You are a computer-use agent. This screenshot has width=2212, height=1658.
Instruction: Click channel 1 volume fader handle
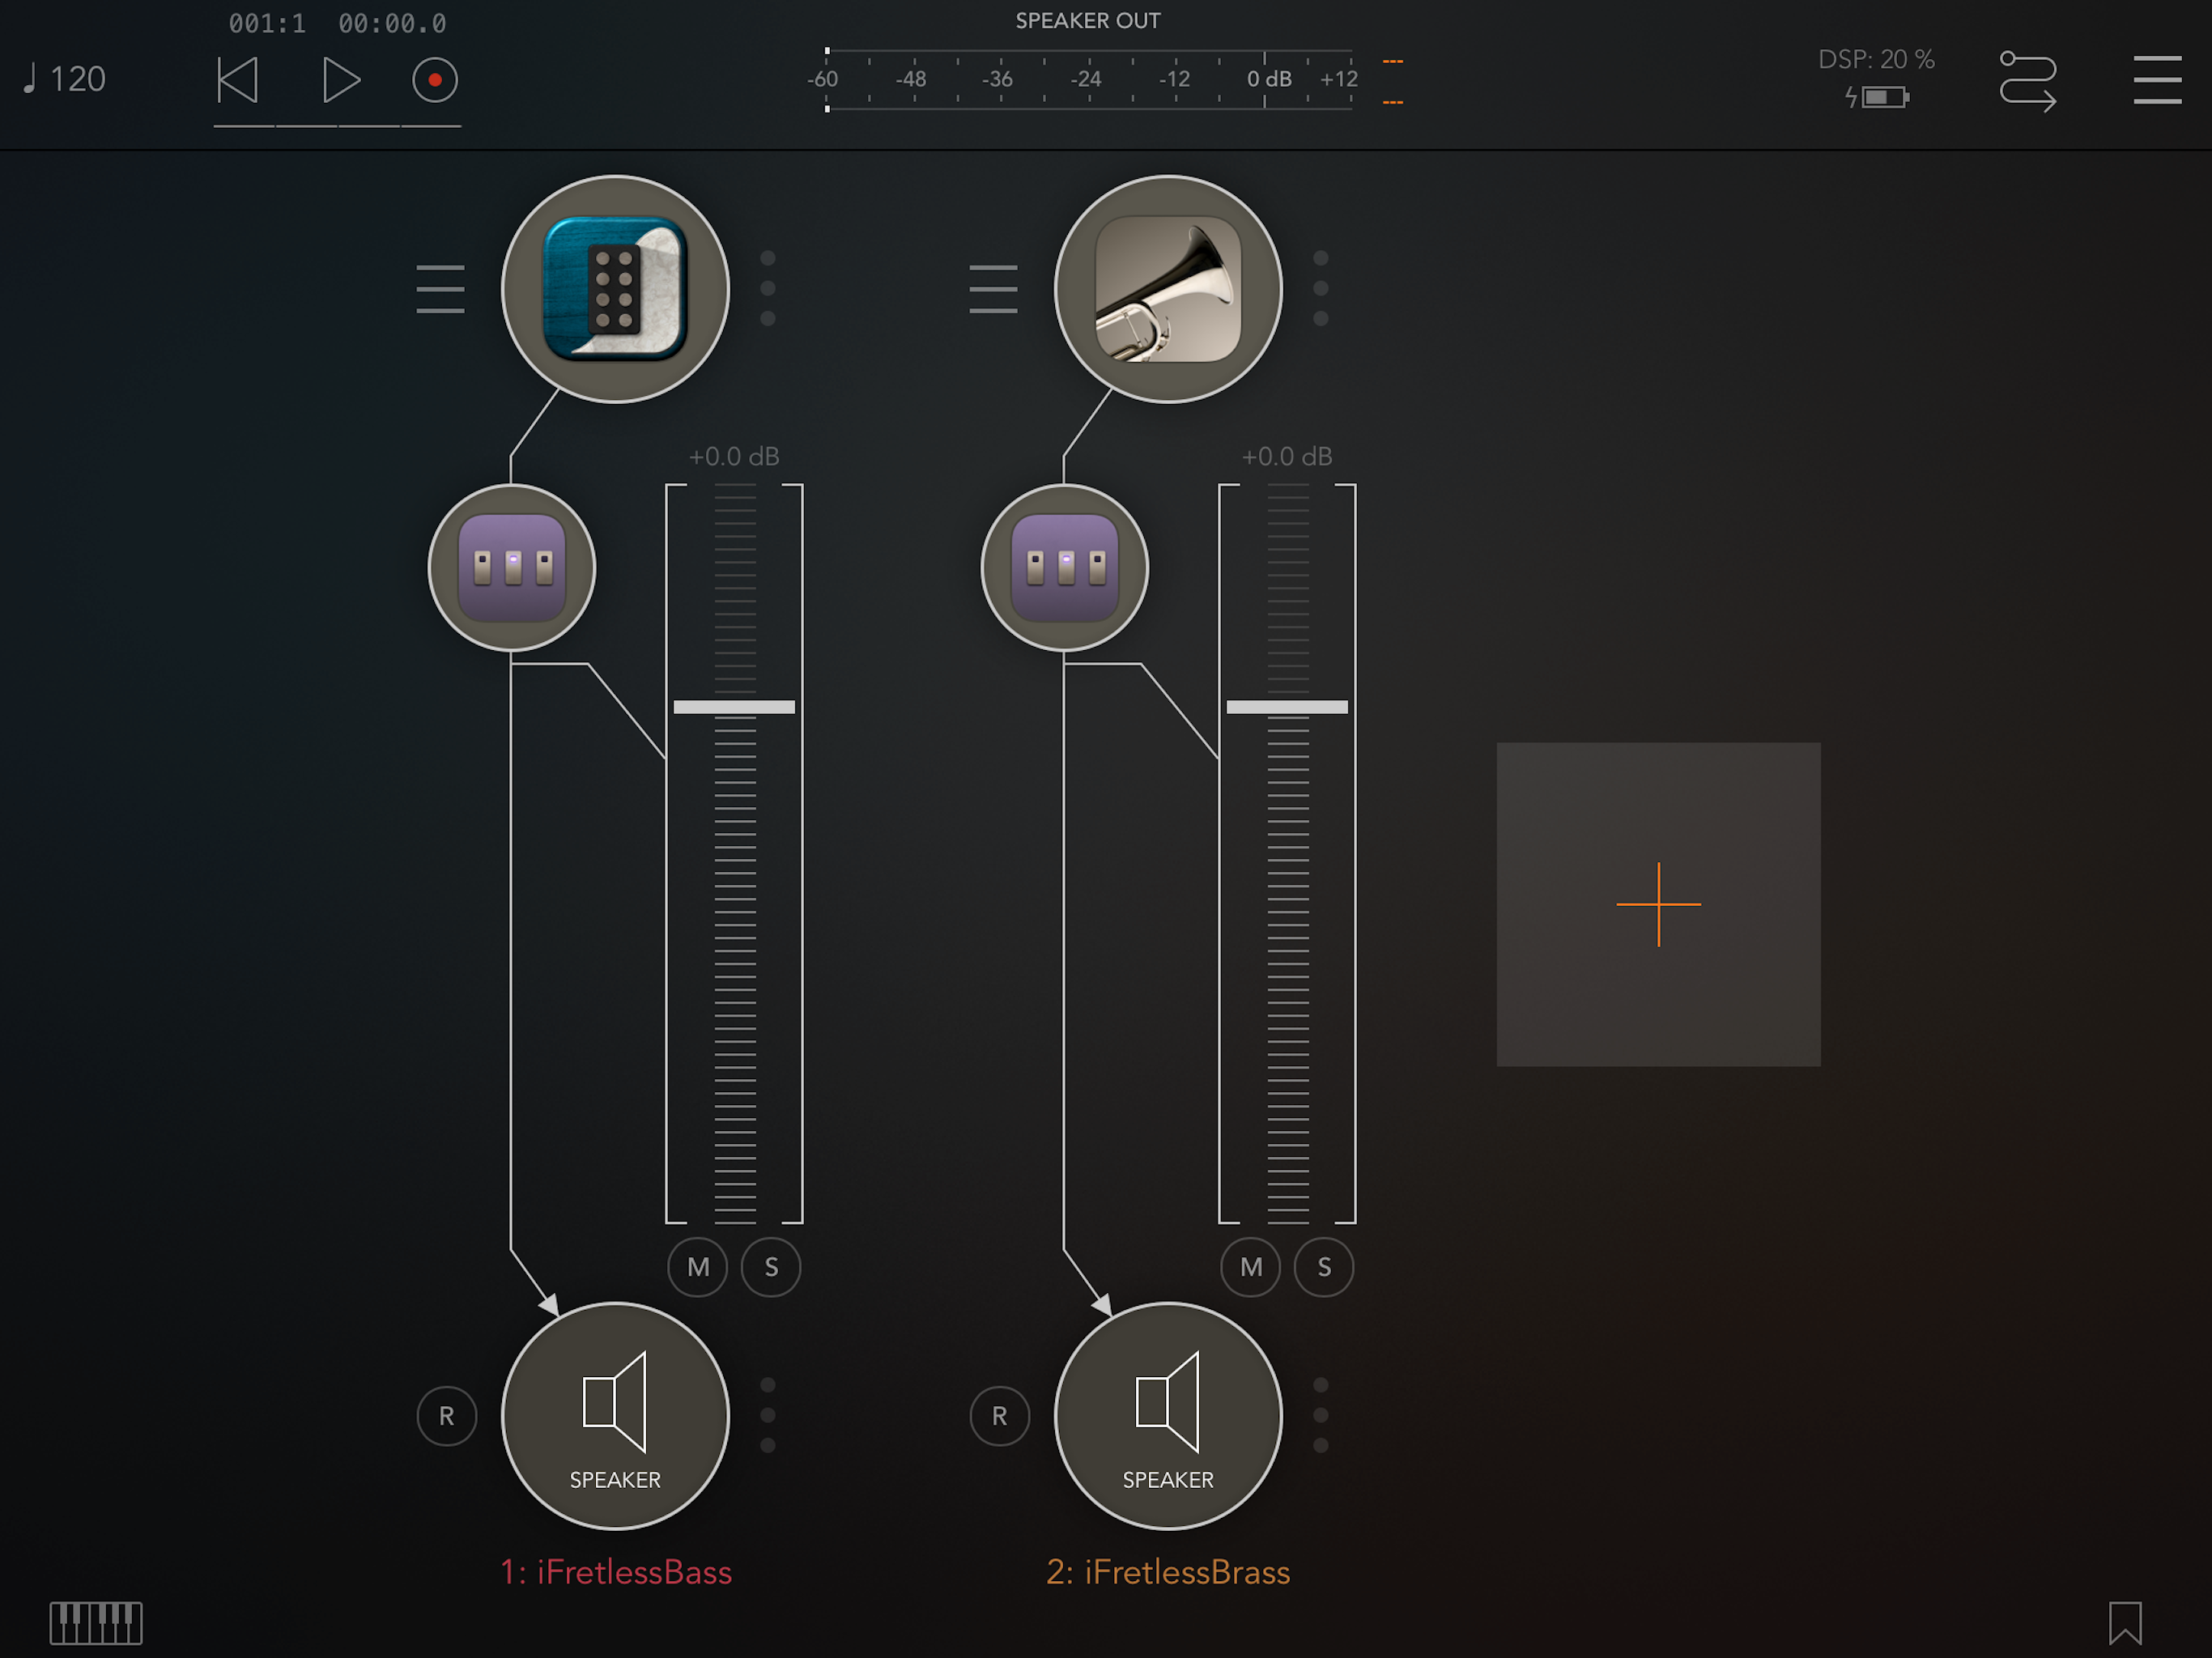point(733,707)
